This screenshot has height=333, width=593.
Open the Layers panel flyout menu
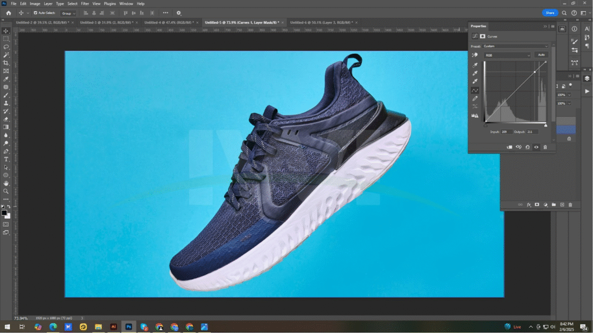tap(577, 76)
